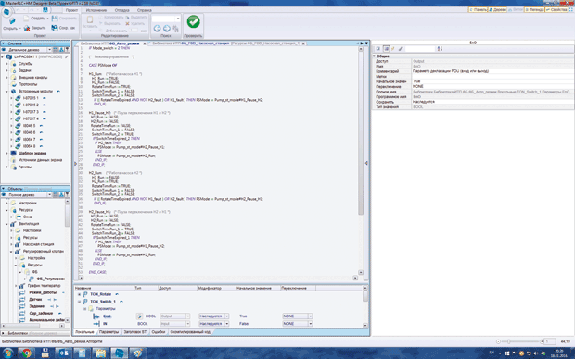Select Регулировочный клапан tree item
This screenshot has width=575, height=359.
pyautogui.click(x=44, y=252)
